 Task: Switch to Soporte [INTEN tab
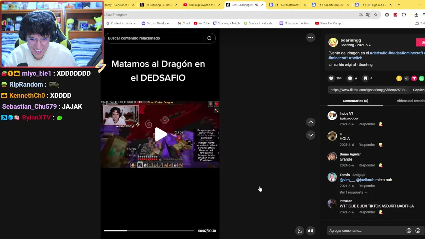tap(331, 5)
